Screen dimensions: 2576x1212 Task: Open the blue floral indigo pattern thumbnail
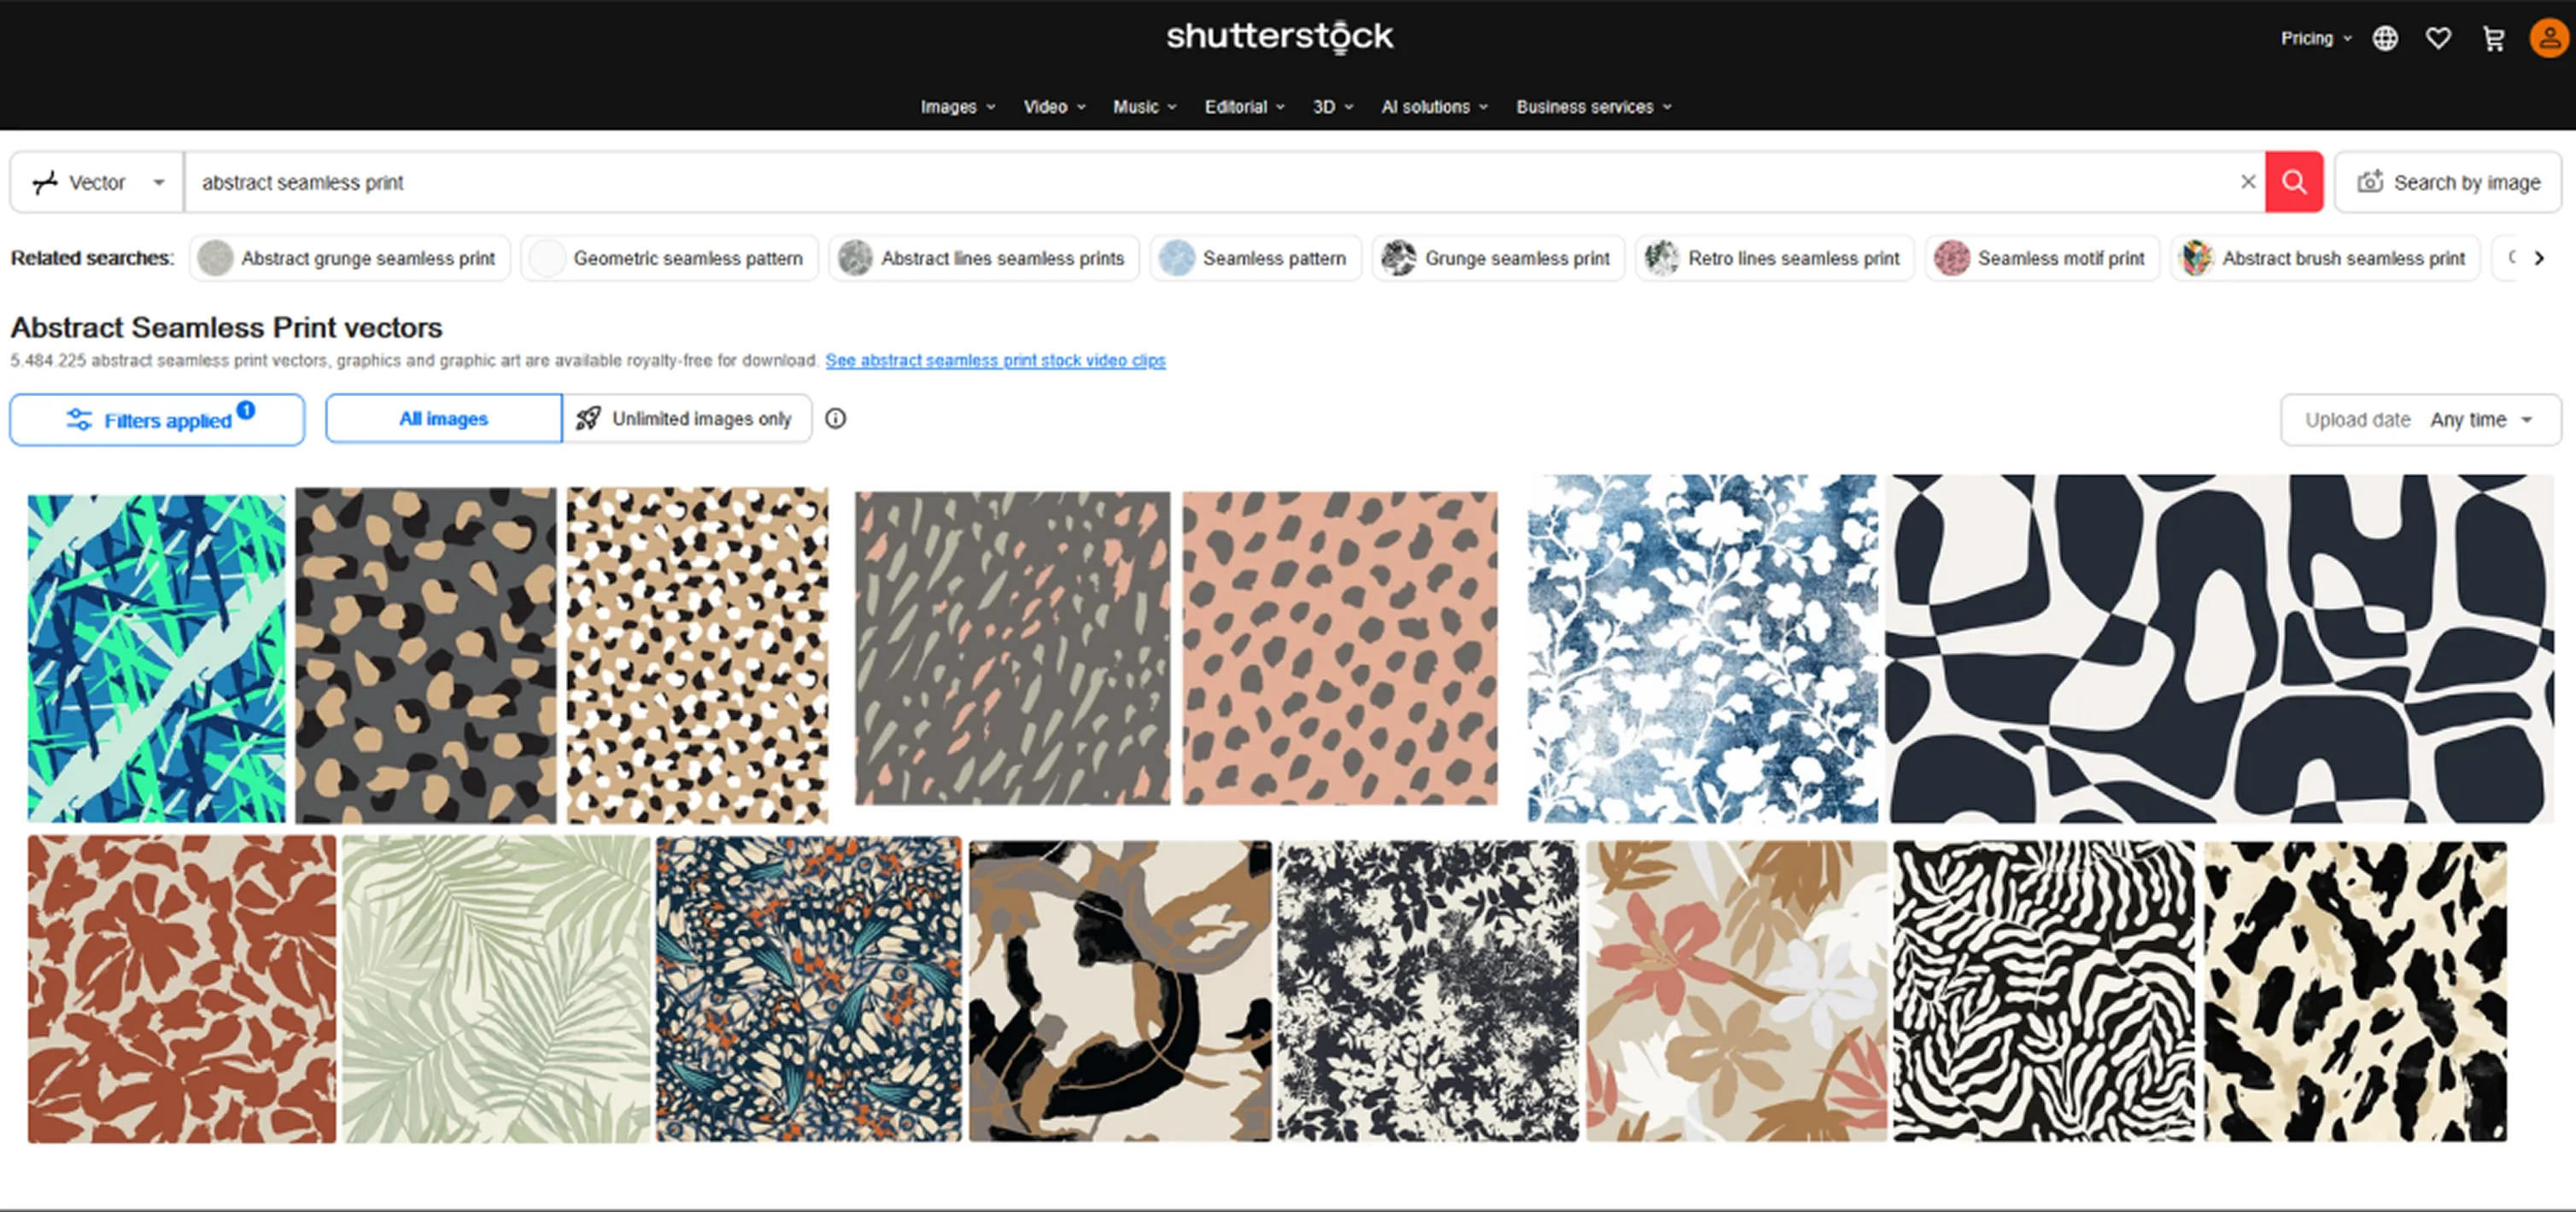click(1702, 649)
